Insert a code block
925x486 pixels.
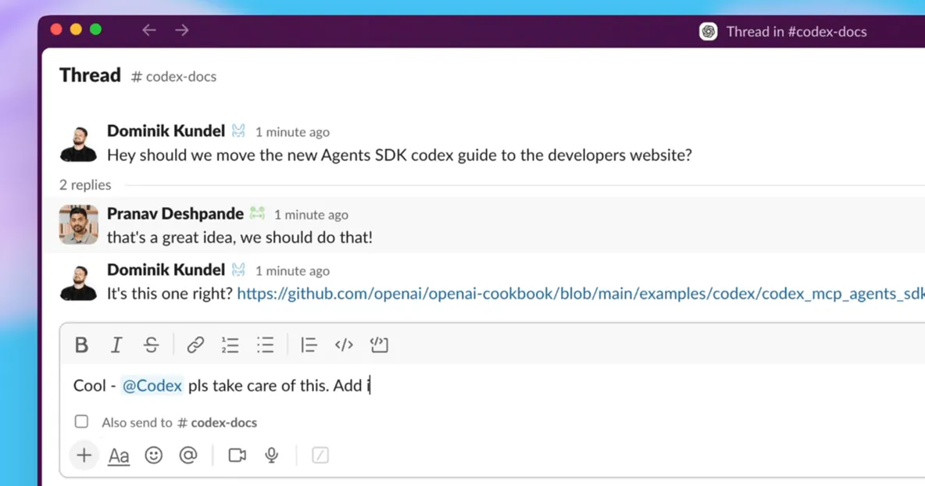pyautogui.click(x=379, y=345)
